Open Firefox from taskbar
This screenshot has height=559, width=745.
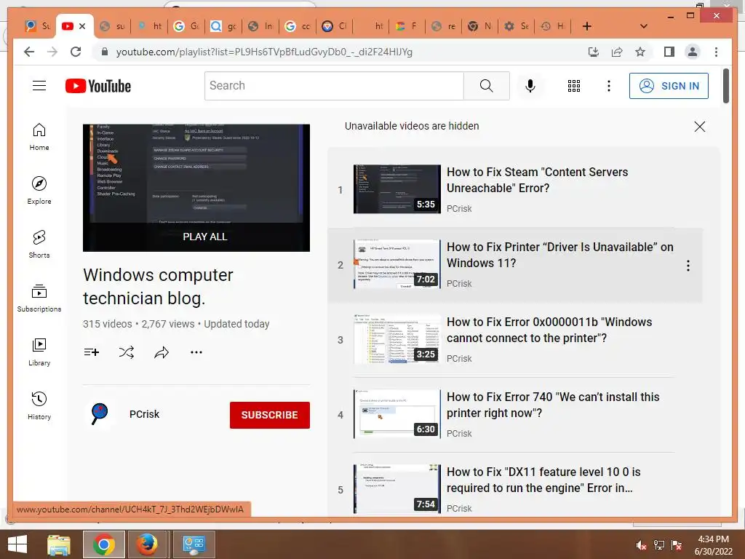click(147, 544)
